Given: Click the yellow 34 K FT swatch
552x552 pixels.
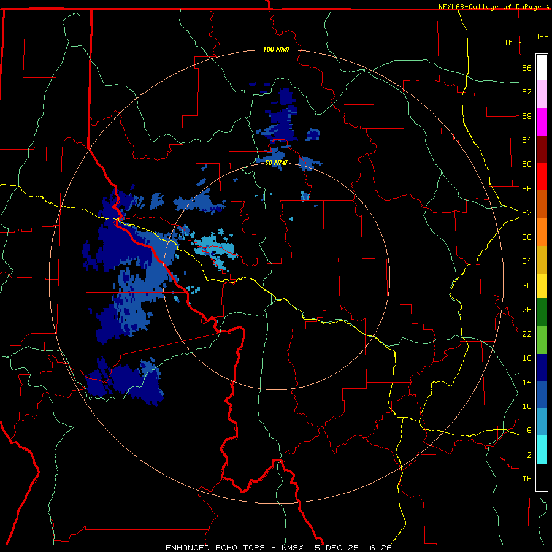Looking at the screenshot, I should tap(542, 285).
